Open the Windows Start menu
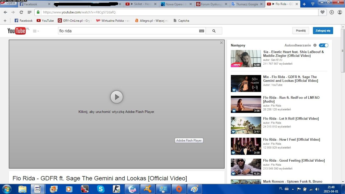 (6, 189)
